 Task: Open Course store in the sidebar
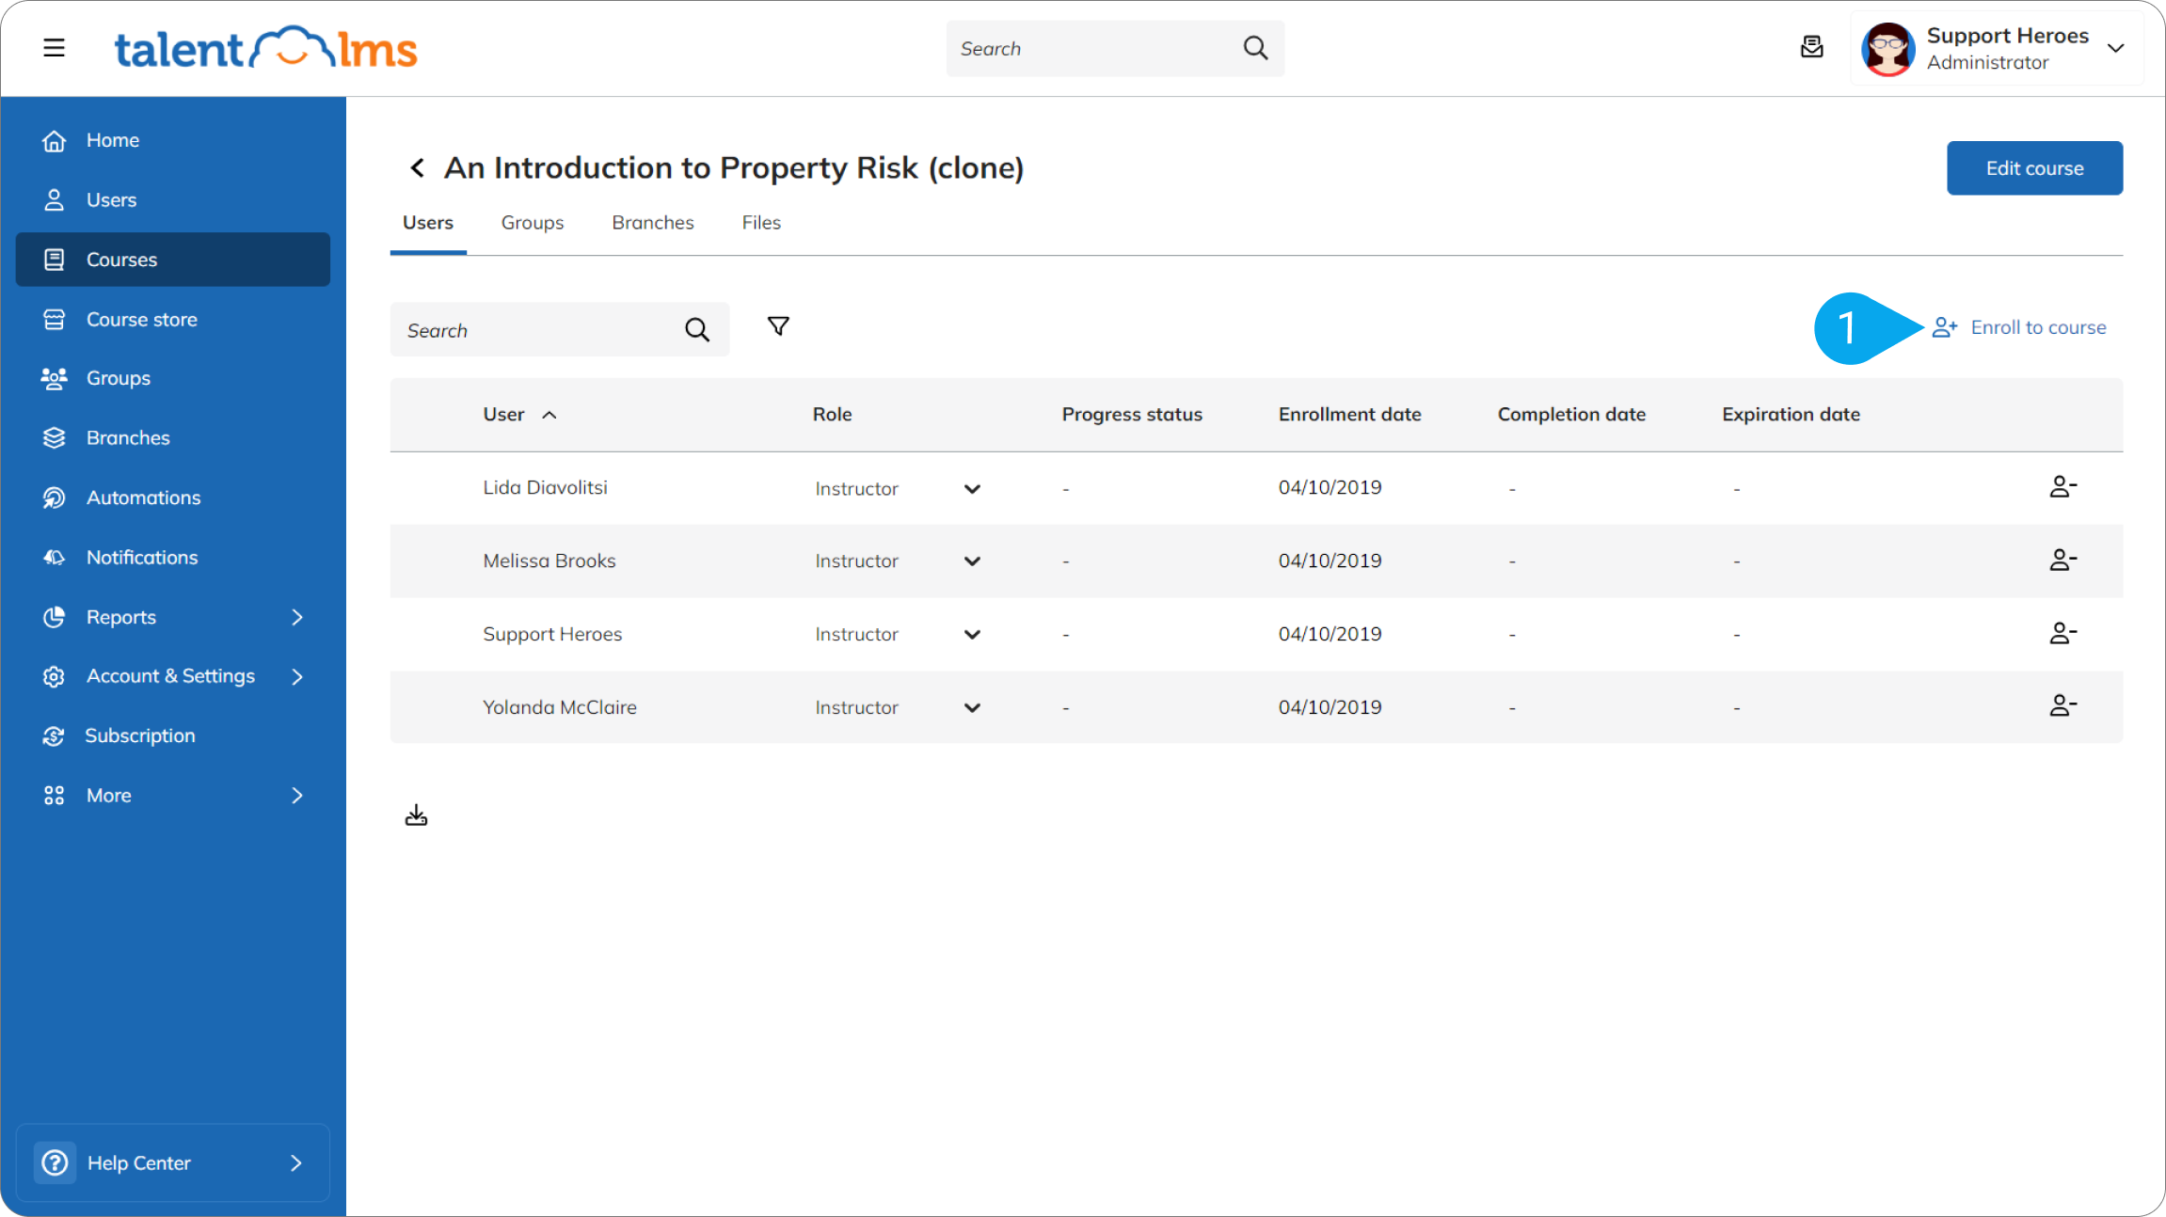coord(173,320)
